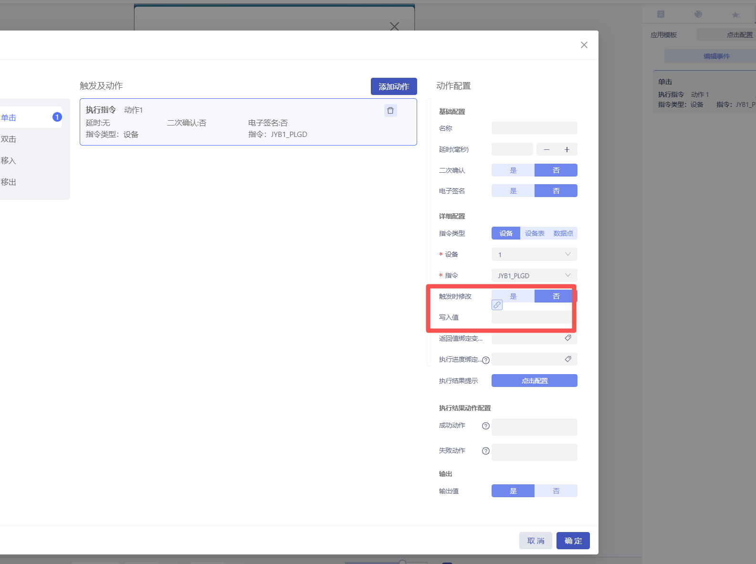
Task: Delete action 1 using trash icon
Action: (390, 111)
